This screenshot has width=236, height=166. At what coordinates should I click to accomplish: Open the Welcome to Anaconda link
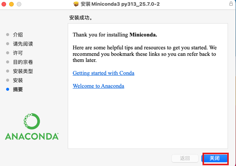(98, 86)
